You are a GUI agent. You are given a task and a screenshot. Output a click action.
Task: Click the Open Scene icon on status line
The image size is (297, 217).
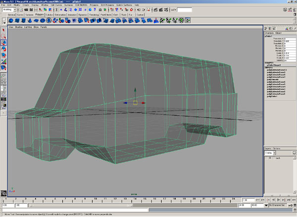pos(26,10)
